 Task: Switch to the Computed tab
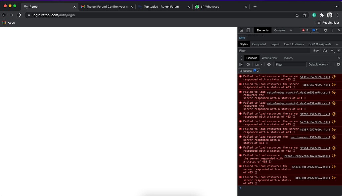click(259, 44)
